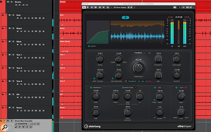
Task: Mute the Drum Bus Acoustic track
Action: tap(8, 121)
